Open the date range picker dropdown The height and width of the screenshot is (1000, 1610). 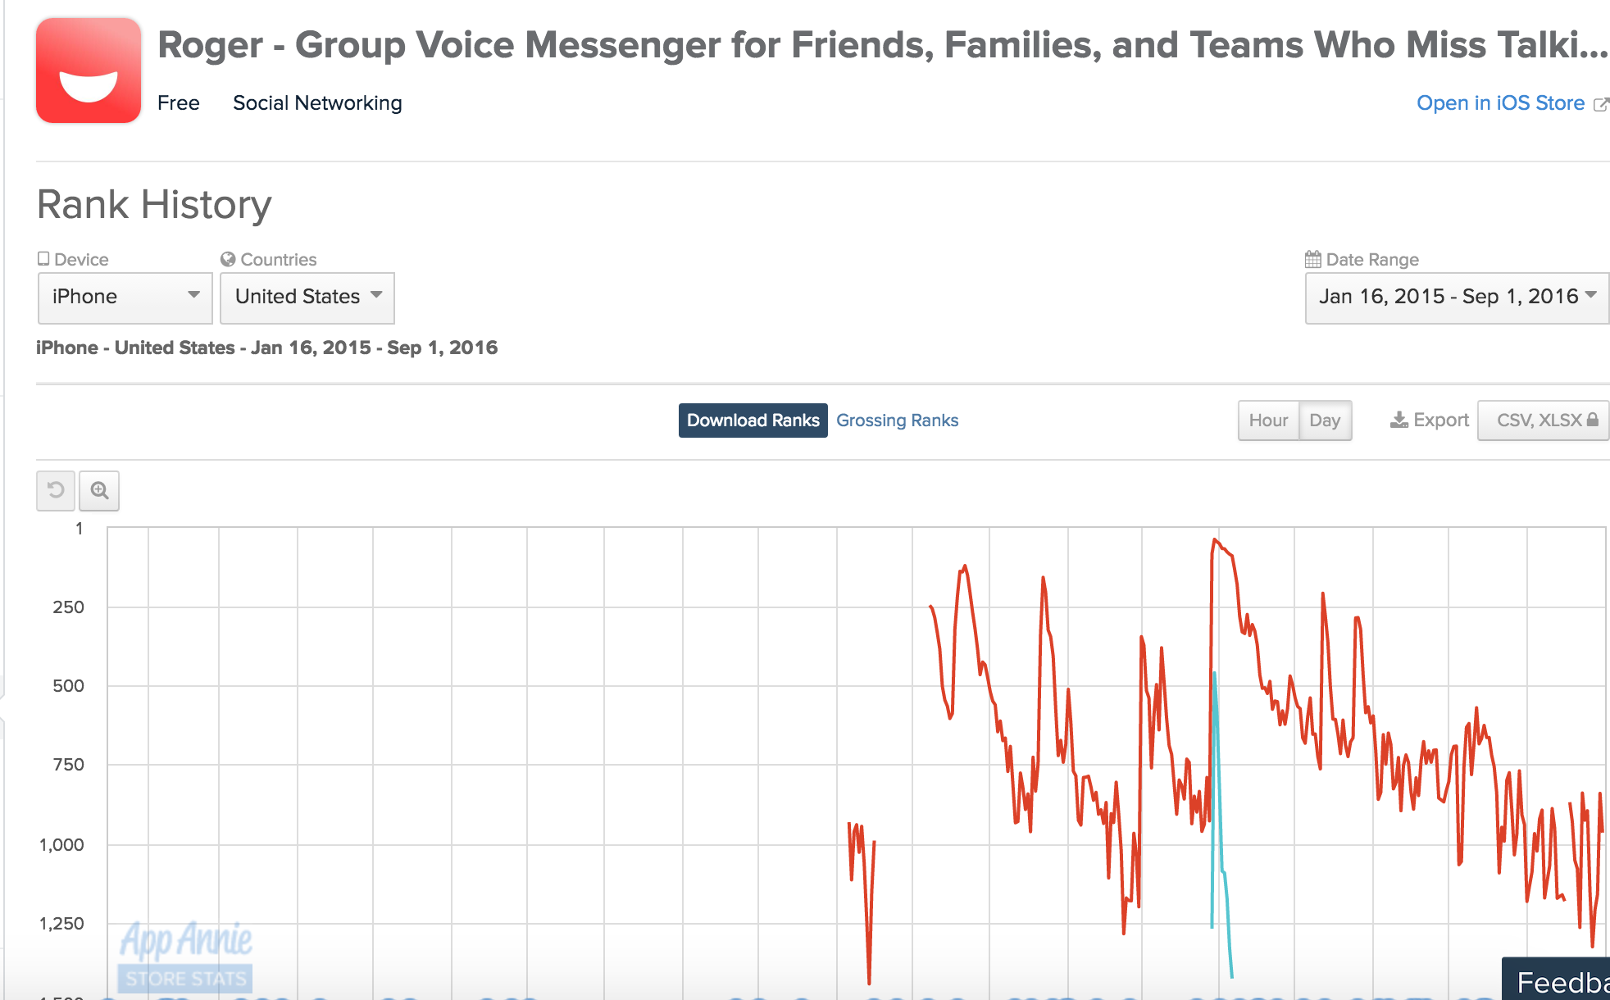(1457, 298)
